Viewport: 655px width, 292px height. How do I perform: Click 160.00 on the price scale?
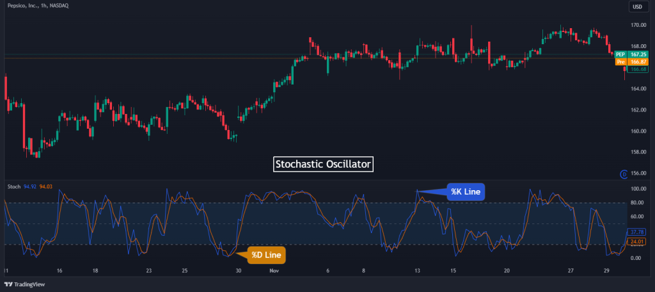pyautogui.click(x=638, y=131)
